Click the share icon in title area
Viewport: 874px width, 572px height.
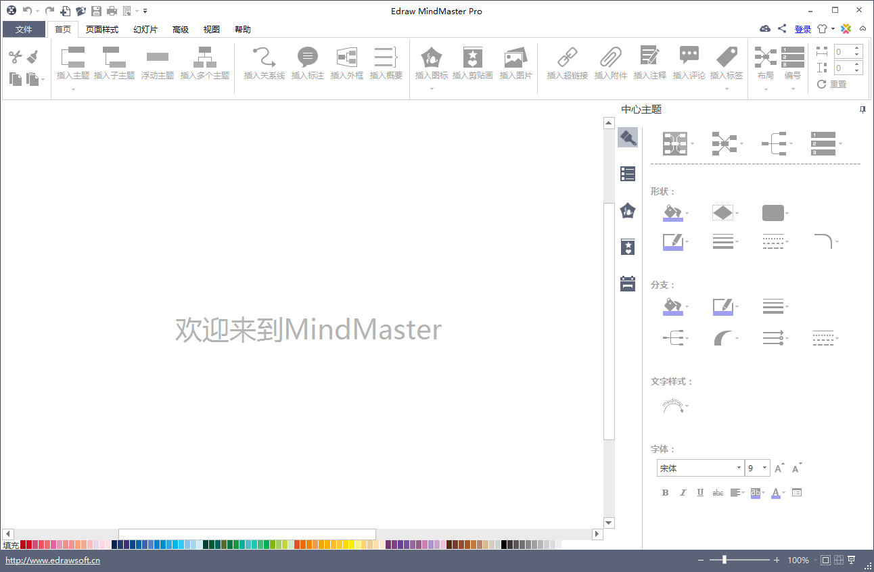coord(782,28)
